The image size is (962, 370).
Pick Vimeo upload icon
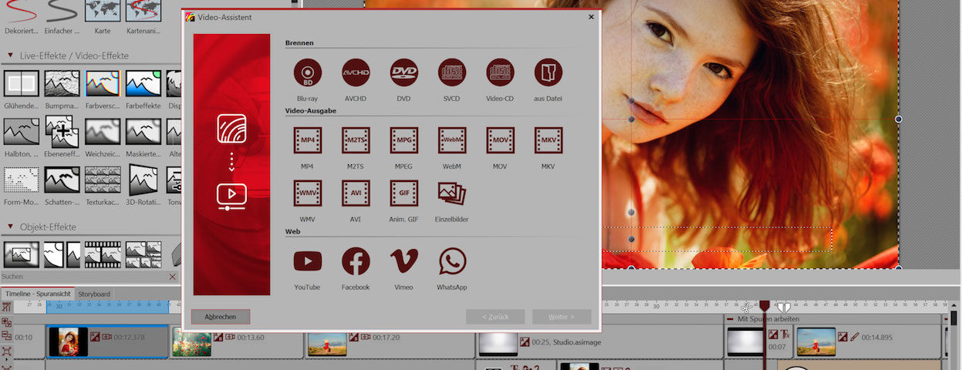403,261
